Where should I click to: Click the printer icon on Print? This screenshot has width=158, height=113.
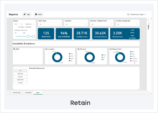point(36,15)
